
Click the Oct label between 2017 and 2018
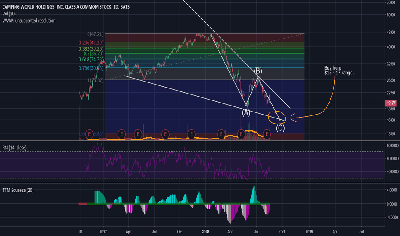[180, 232]
